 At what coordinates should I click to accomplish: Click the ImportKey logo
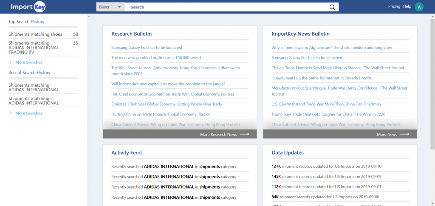pos(28,7)
